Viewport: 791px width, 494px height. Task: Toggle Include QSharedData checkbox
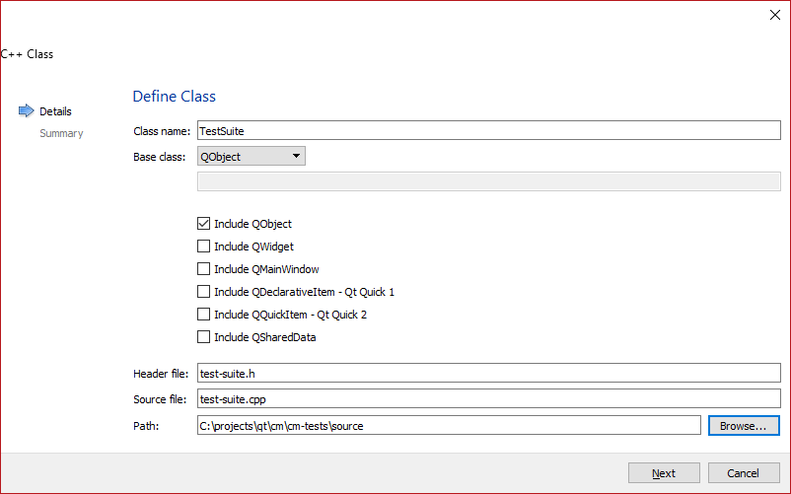tap(204, 337)
